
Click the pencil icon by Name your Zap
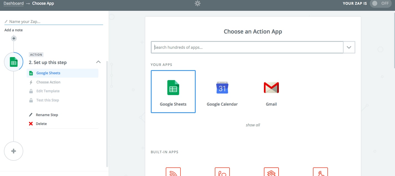click(6, 22)
